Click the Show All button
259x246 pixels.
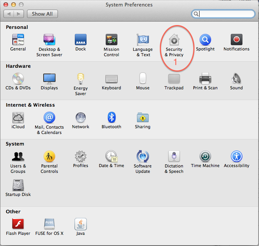point(42,14)
